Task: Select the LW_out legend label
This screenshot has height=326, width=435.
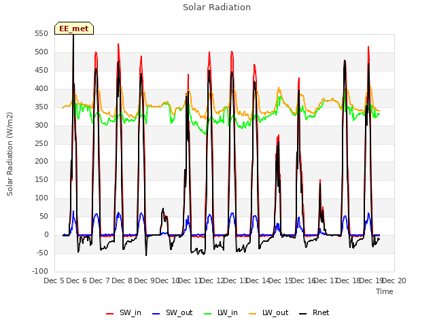Action: pyautogui.click(x=275, y=312)
